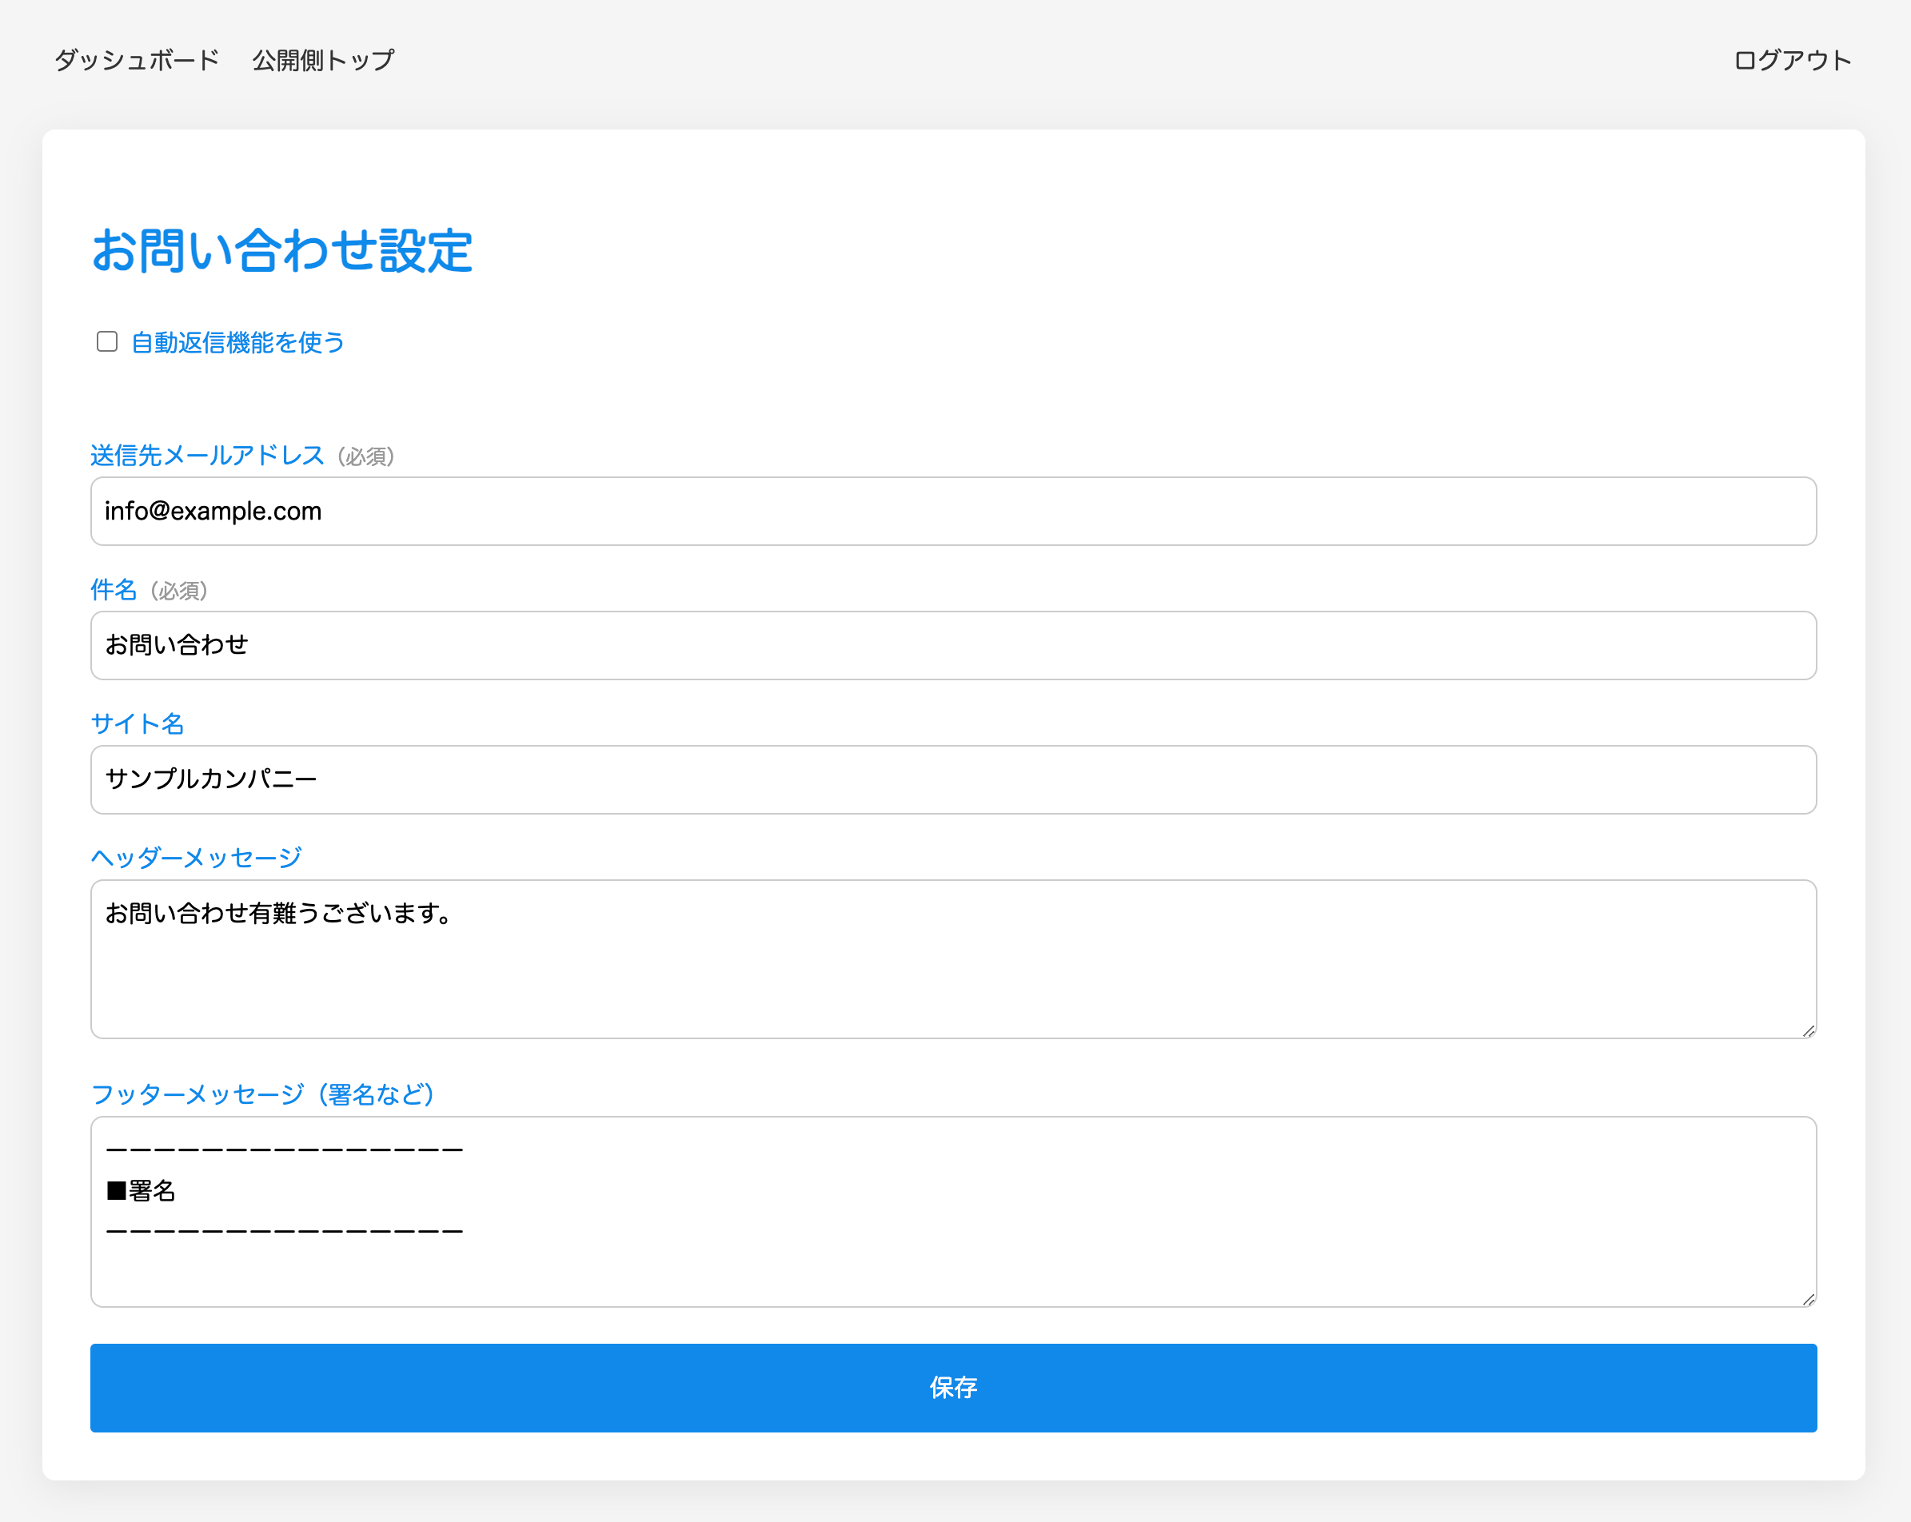The height and width of the screenshot is (1522, 1911).
Task: Click the ログアウト link
Action: [1791, 60]
